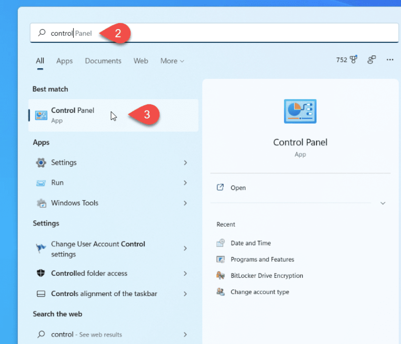Click the Controlled folder access shield icon

coord(40,273)
